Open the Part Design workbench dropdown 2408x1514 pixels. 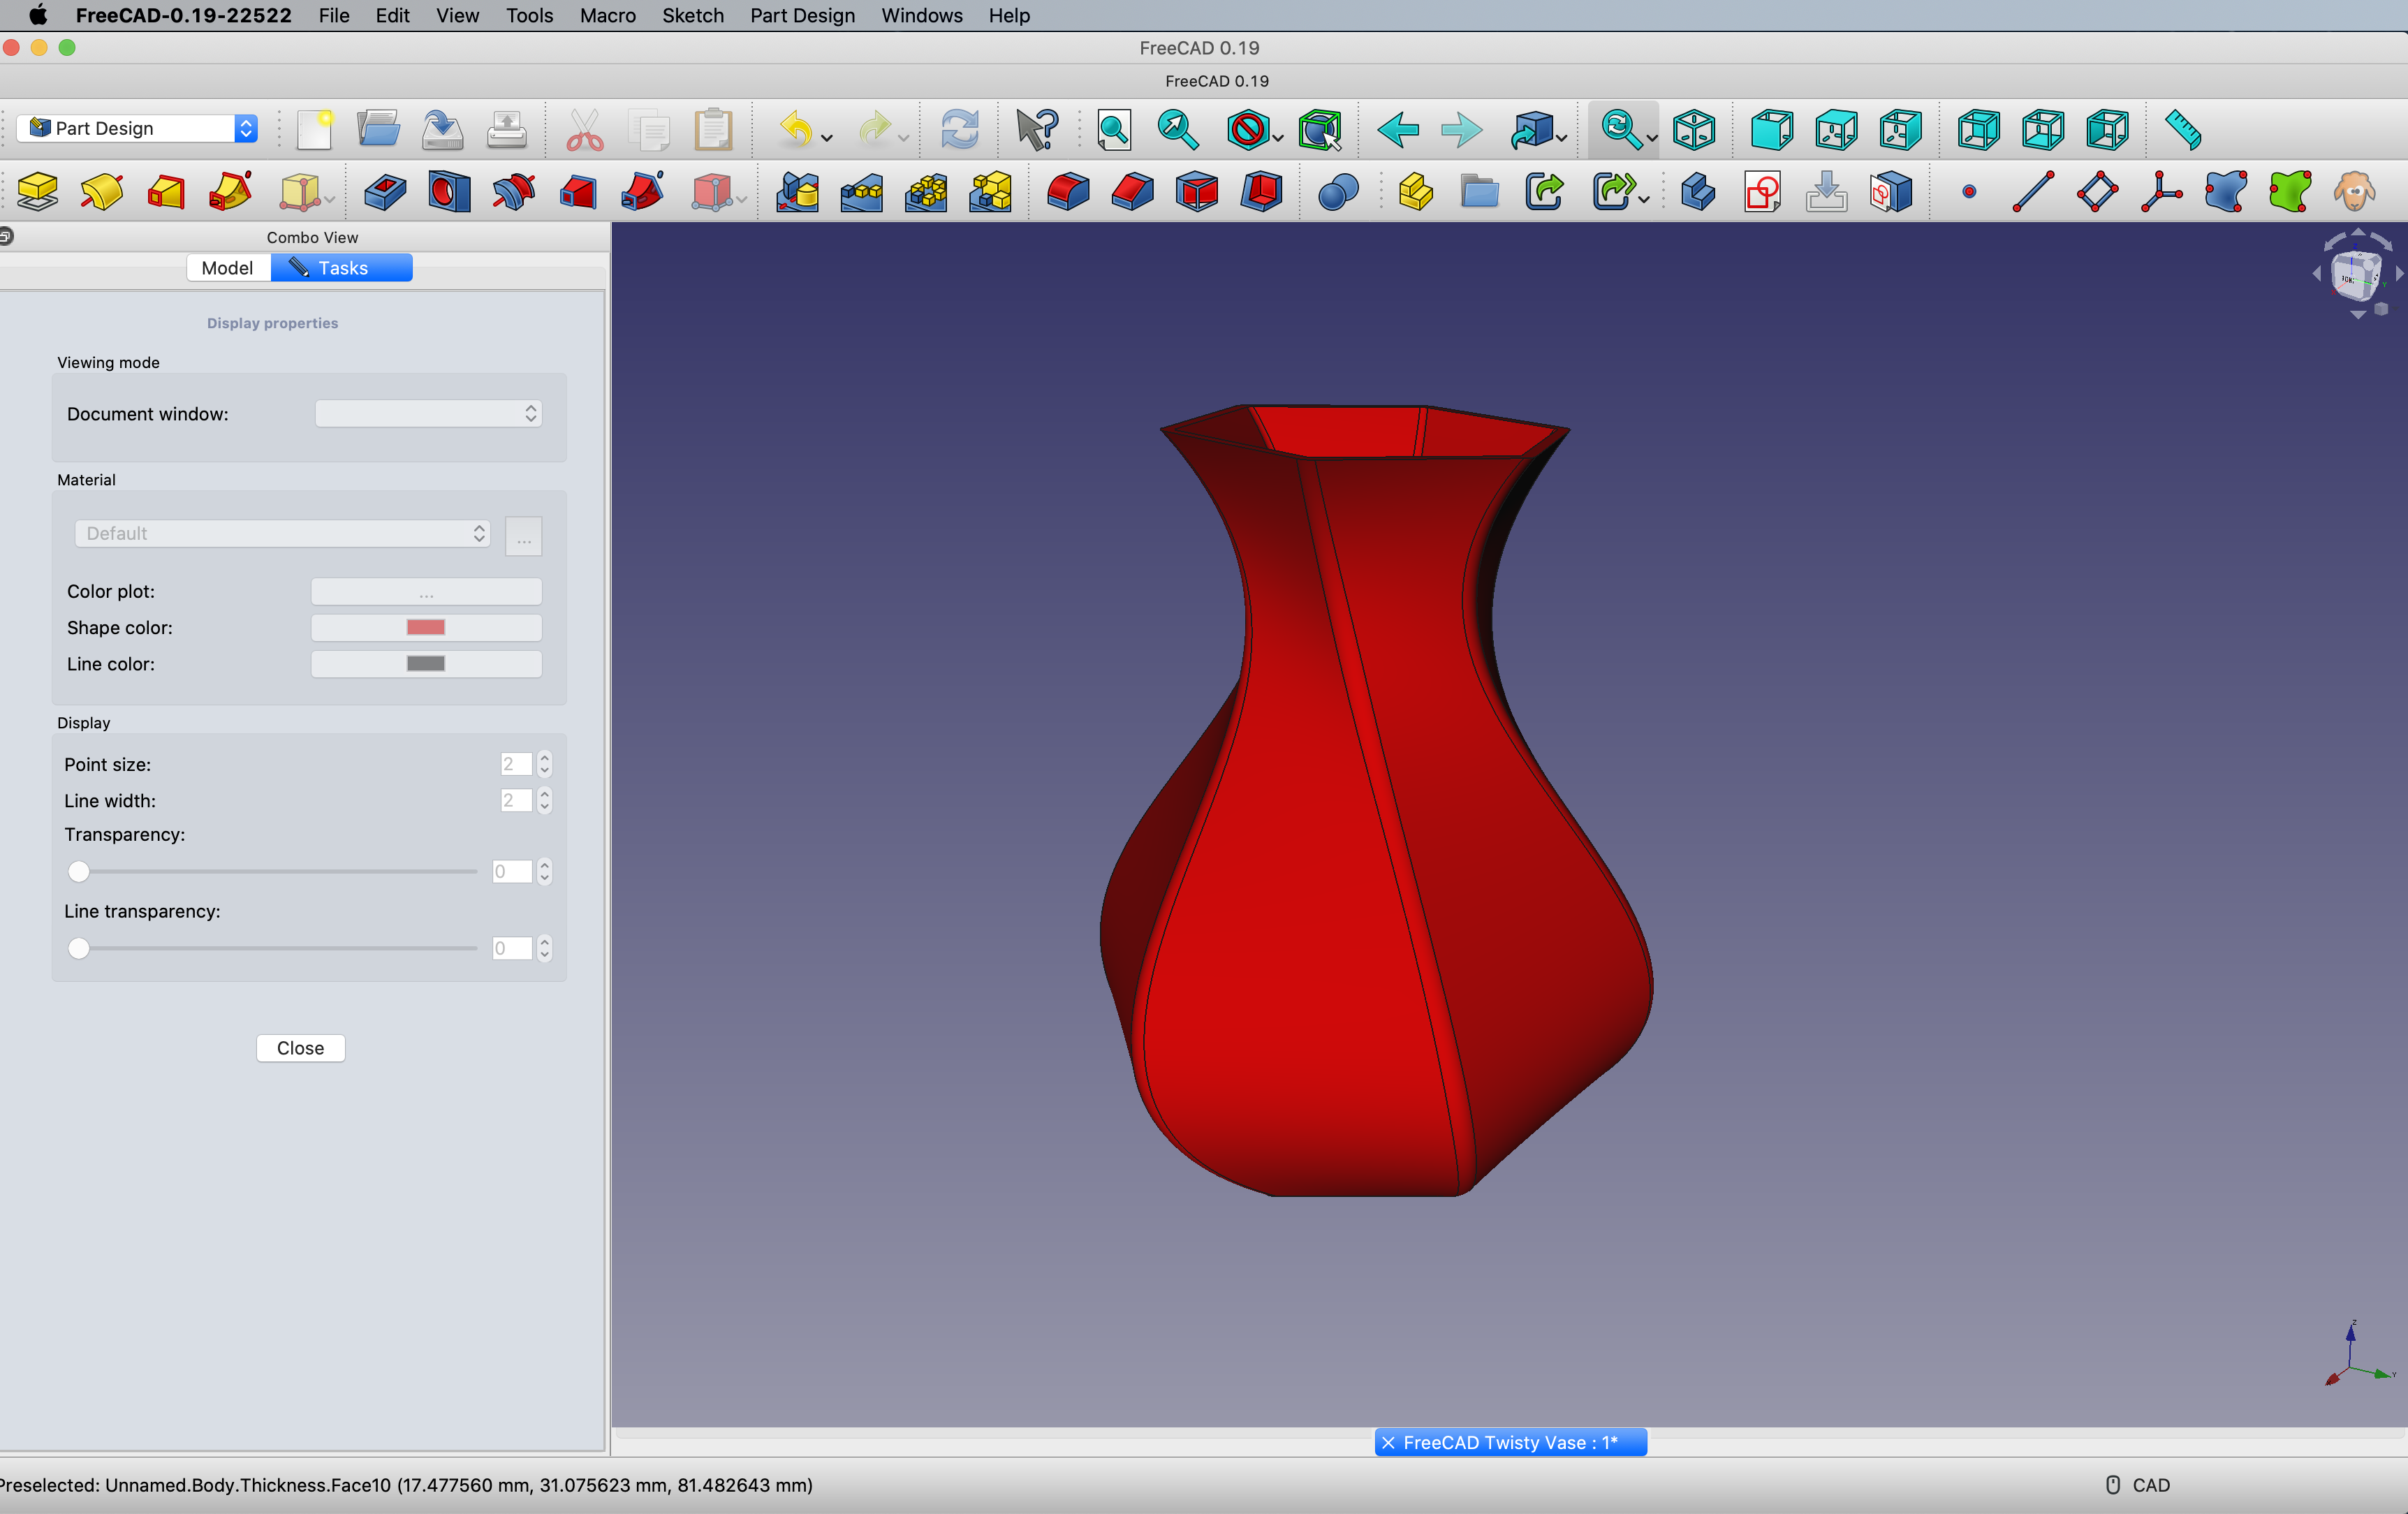[138, 128]
